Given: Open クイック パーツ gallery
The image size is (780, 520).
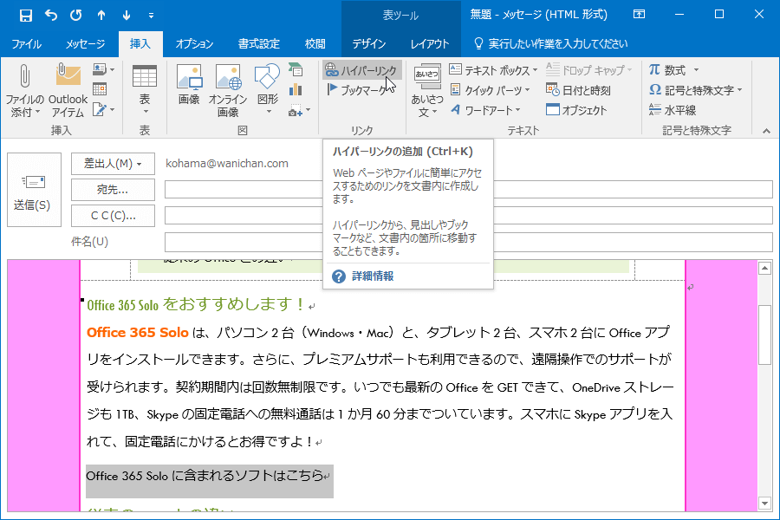Looking at the screenshot, I should tap(490, 90).
